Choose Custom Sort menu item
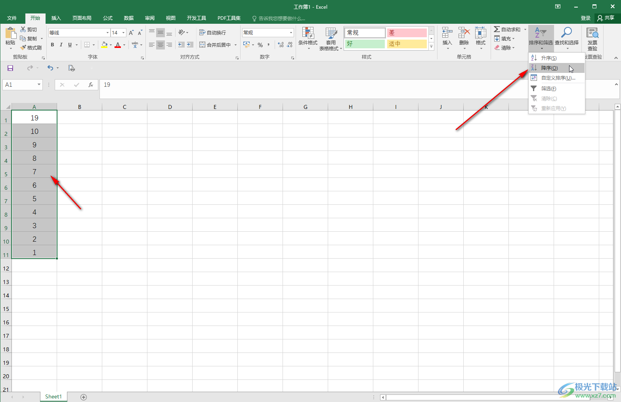Viewport: 621px width, 402px height. pos(557,78)
